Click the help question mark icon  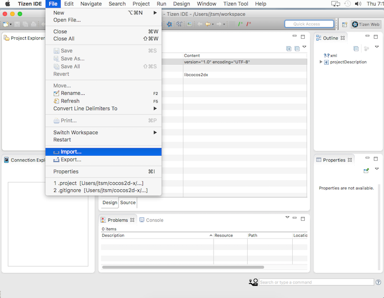tap(379, 282)
